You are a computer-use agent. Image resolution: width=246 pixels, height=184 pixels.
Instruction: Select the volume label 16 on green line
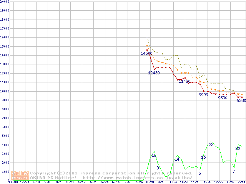[x=154, y=155]
